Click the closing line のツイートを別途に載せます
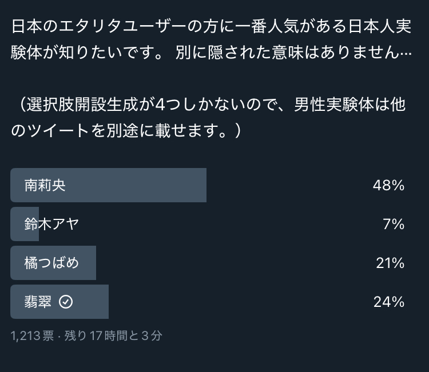 coord(126,130)
